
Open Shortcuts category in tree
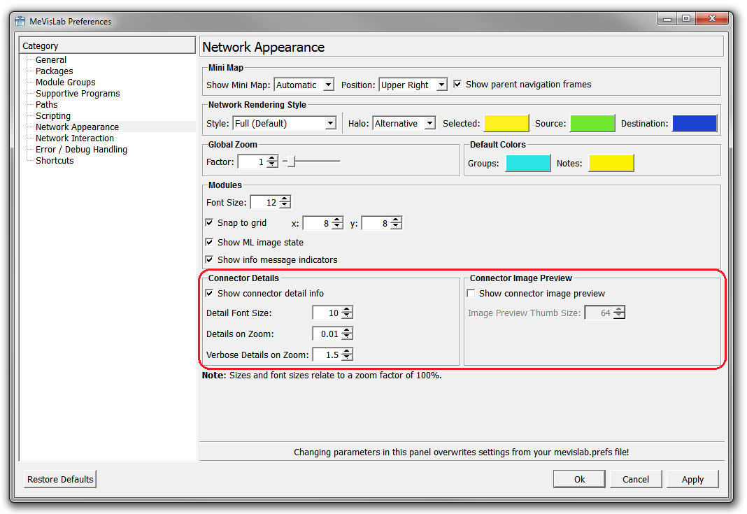click(55, 161)
